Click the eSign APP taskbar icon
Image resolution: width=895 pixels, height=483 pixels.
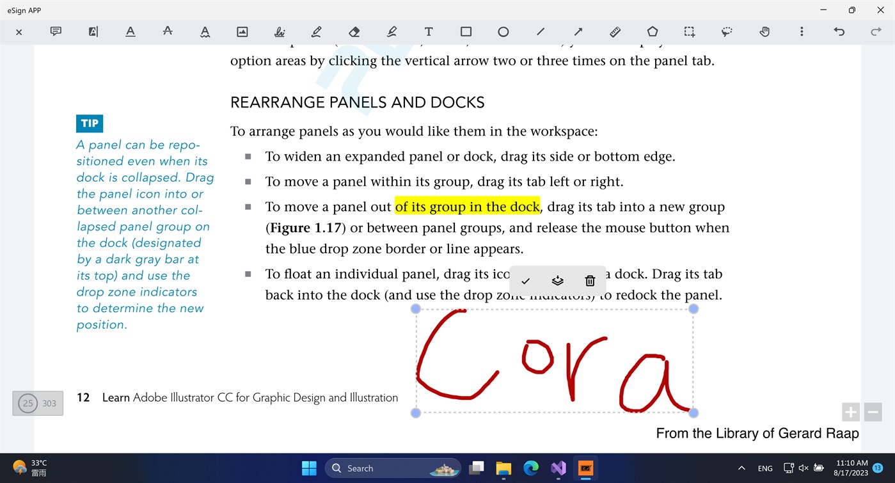click(x=585, y=468)
